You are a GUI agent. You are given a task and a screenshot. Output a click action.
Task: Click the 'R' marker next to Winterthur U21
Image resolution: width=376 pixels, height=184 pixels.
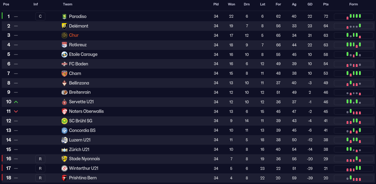pyautogui.click(x=40, y=168)
